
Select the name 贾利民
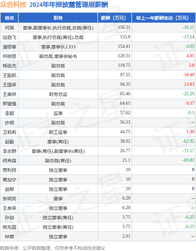[9, 170]
